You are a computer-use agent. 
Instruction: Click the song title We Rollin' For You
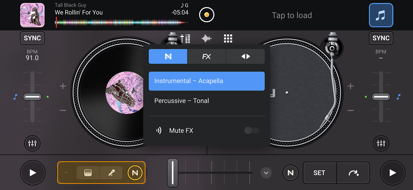[x=79, y=12]
